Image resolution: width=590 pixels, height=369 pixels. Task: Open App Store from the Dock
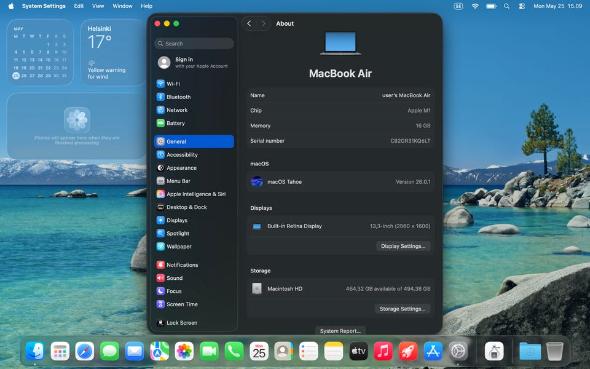coord(433,351)
